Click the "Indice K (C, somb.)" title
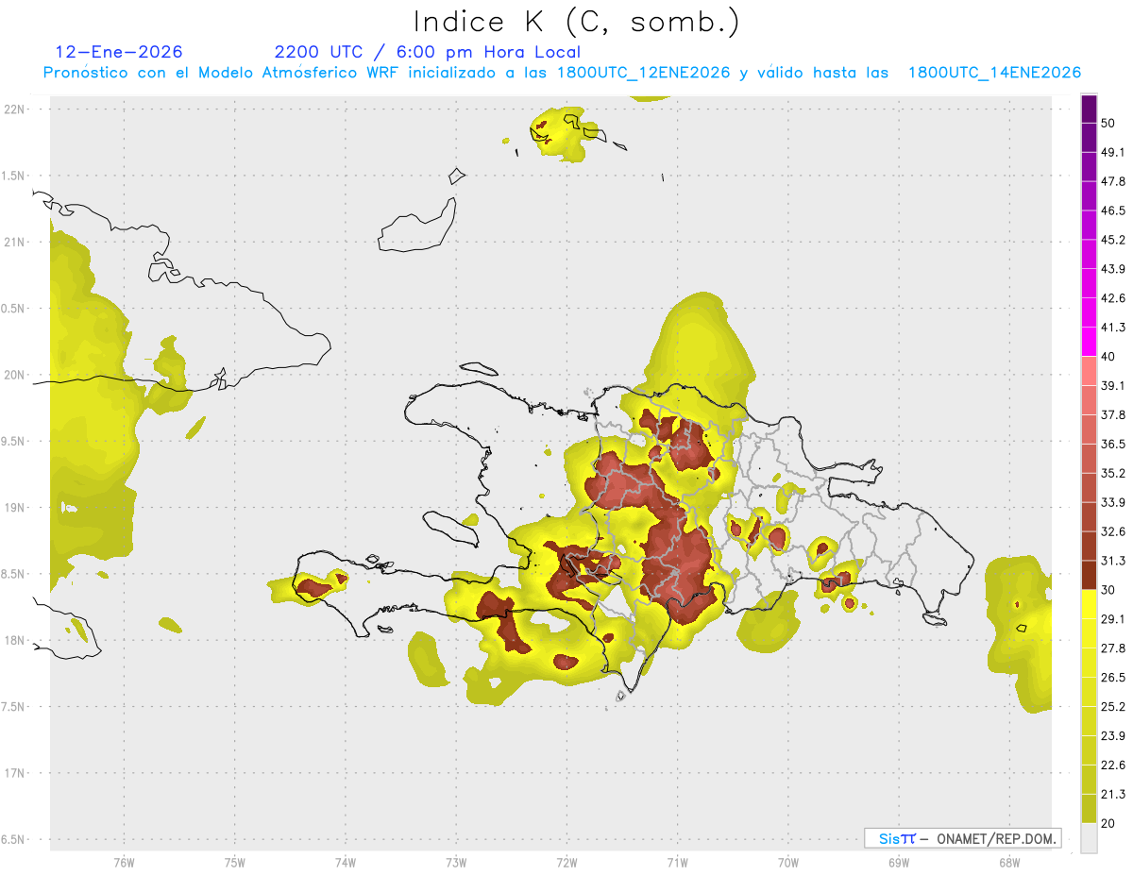The height and width of the screenshot is (875, 1133). (576, 22)
